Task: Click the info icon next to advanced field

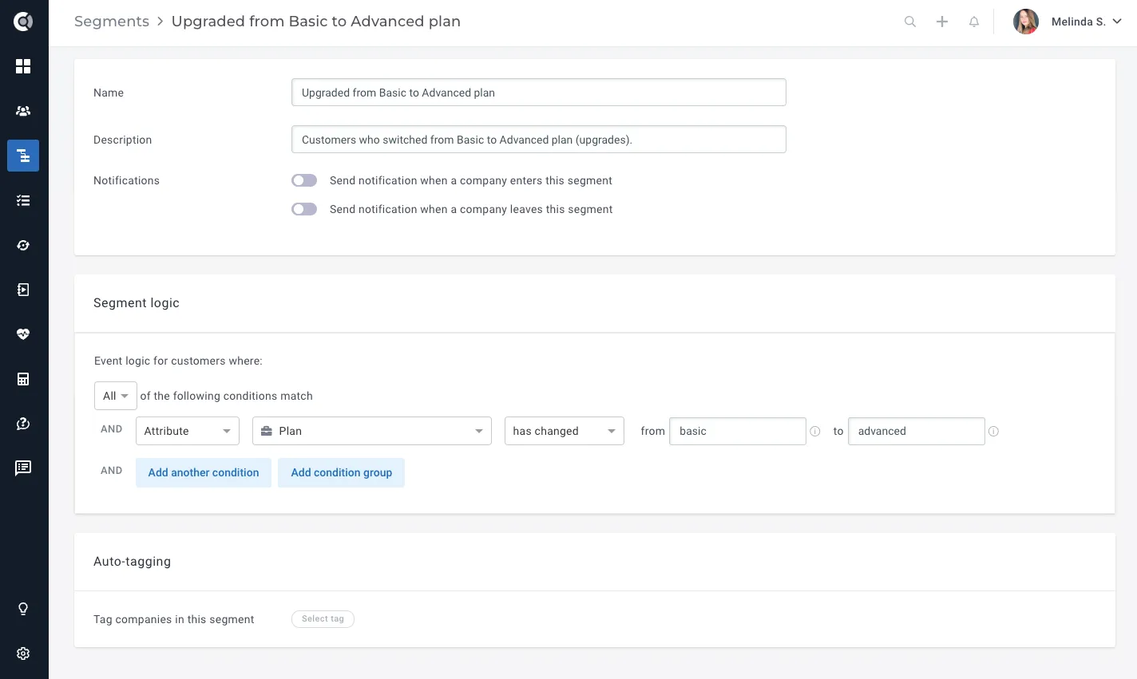Action: pyautogui.click(x=993, y=431)
